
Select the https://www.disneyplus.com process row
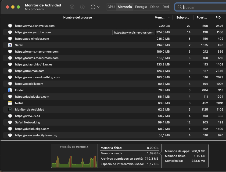tap(114, 26)
